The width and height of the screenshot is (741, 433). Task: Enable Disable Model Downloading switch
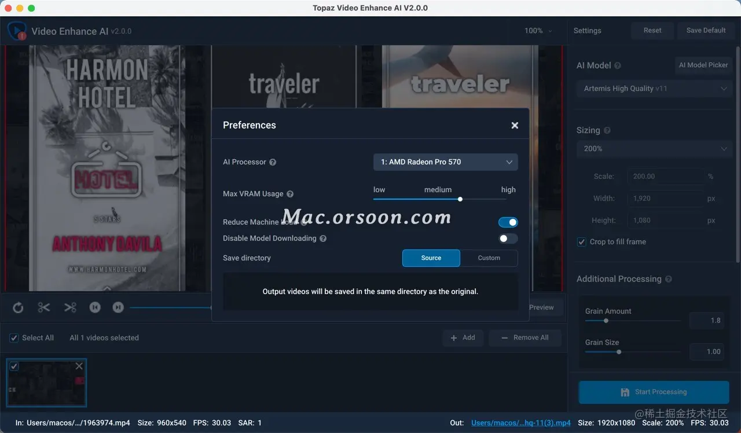pyautogui.click(x=508, y=238)
